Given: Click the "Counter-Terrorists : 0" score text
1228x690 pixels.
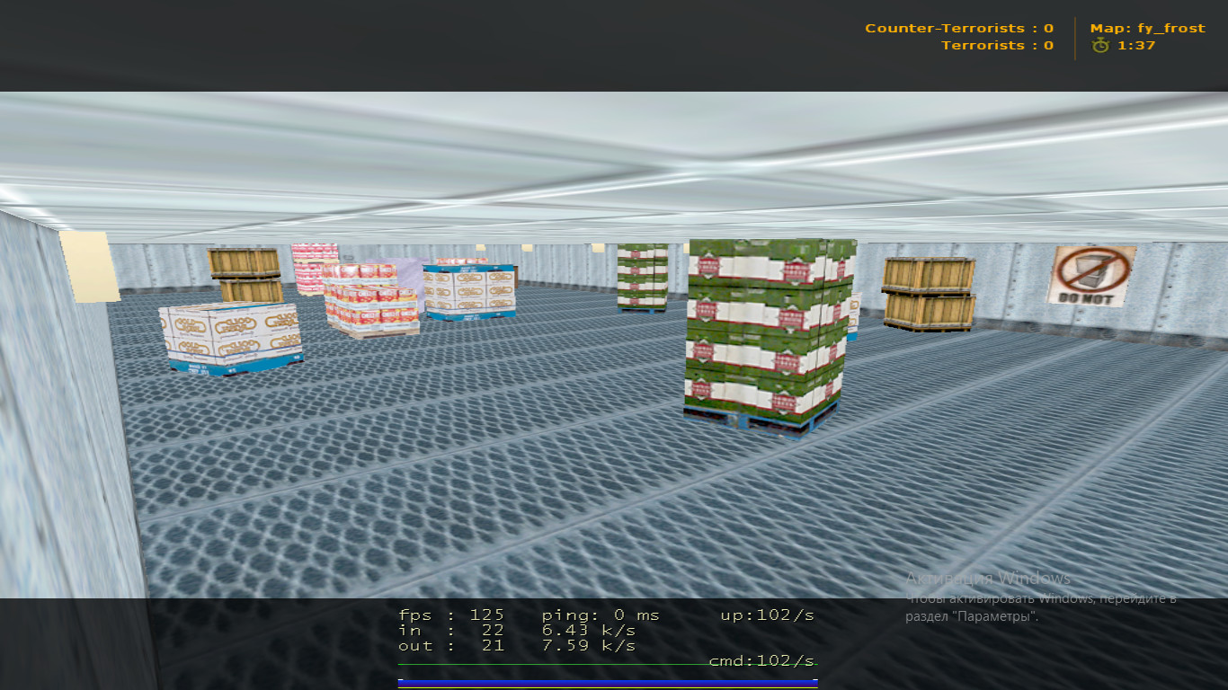Looking at the screenshot, I should (x=959, y=29).
